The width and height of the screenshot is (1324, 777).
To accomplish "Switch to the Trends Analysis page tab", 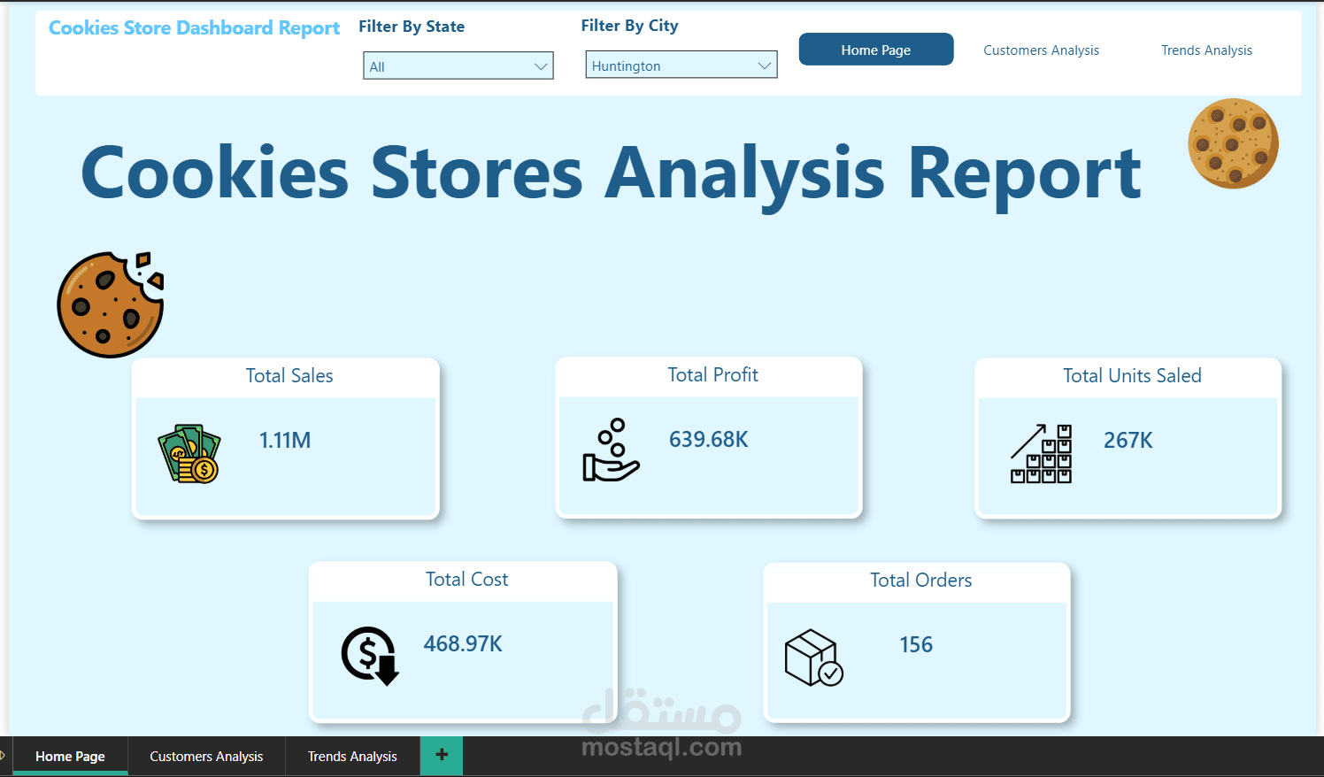I will (352, 756).
